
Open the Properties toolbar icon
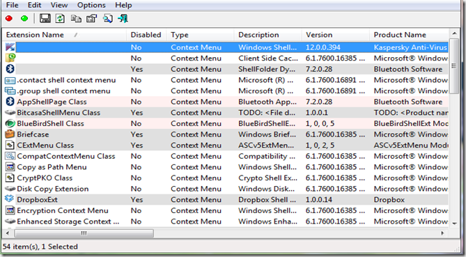(x=91, y=19)
